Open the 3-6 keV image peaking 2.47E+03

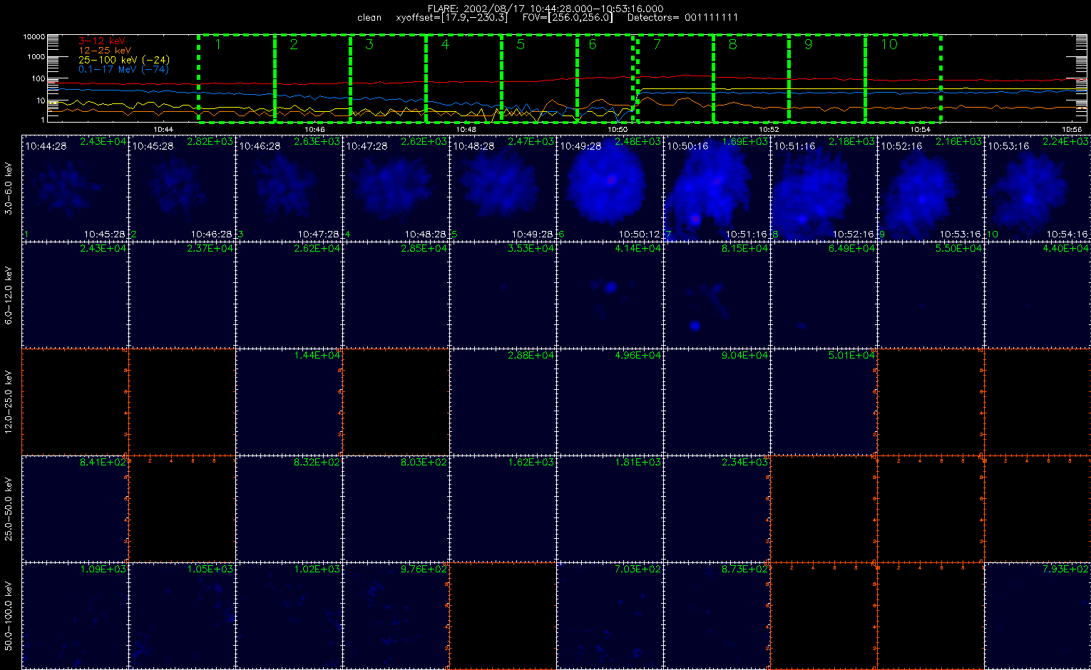503,188
